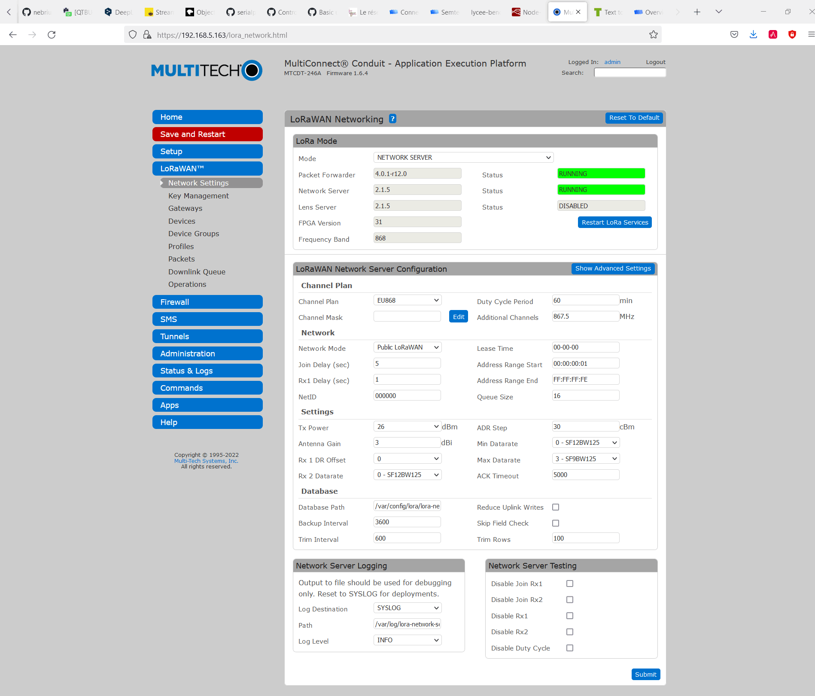Open the Administration menu
This screenshot has height=696, width=815.
pos(207,354)
